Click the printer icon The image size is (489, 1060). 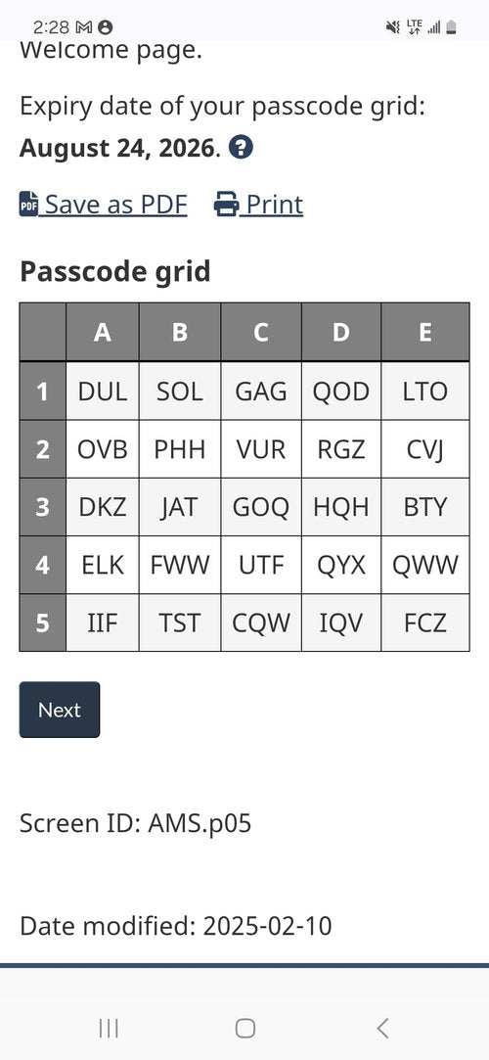[226, 205]
